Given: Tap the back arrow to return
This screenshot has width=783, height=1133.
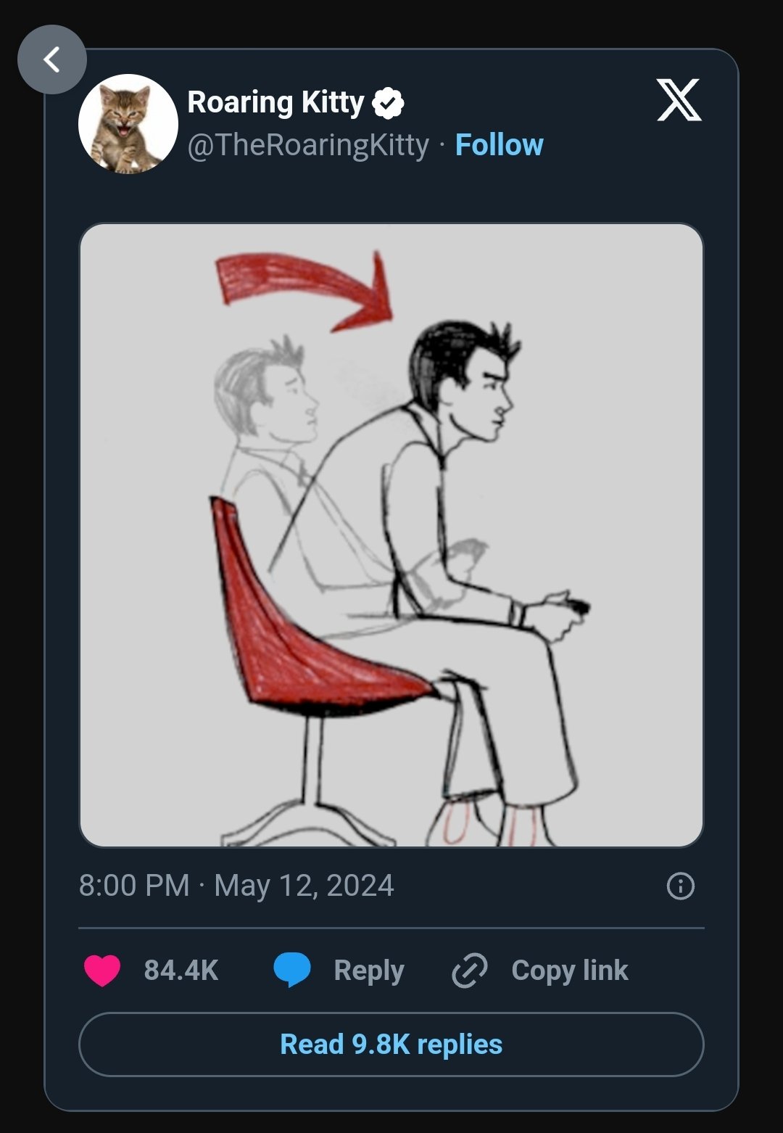Looking at the screenshot, I should [x=51, y=60].
